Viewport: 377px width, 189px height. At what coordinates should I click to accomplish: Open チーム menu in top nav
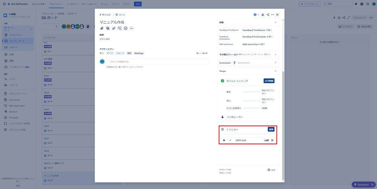(104, 4)
